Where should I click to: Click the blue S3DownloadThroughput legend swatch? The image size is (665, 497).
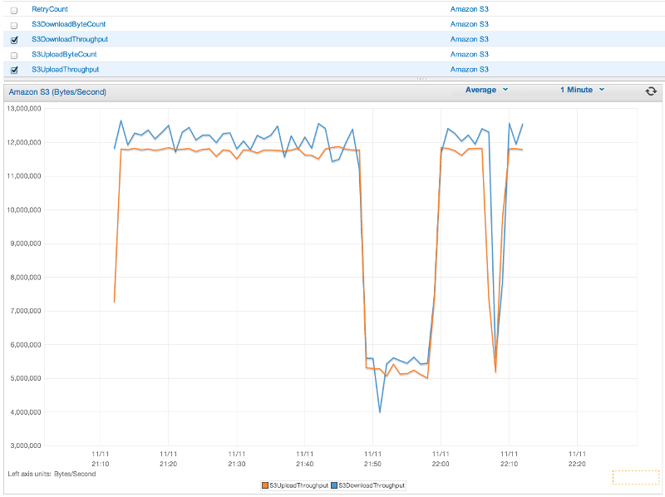click(336, 485)
